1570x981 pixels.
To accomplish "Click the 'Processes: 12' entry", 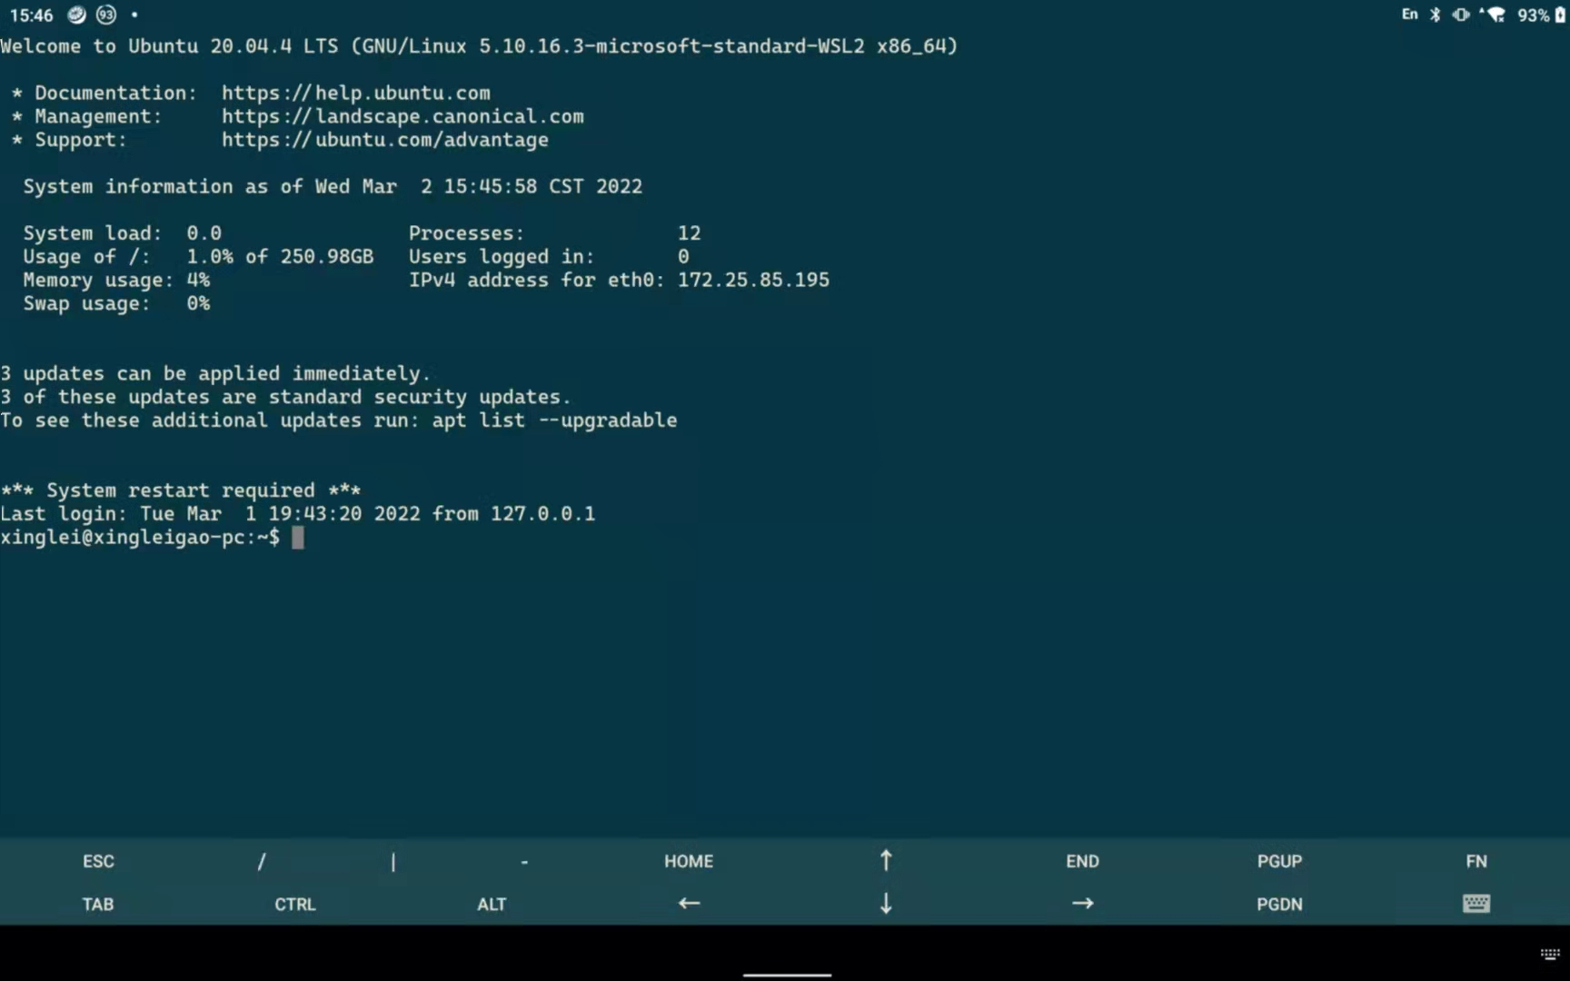I will tap(554, 233).
